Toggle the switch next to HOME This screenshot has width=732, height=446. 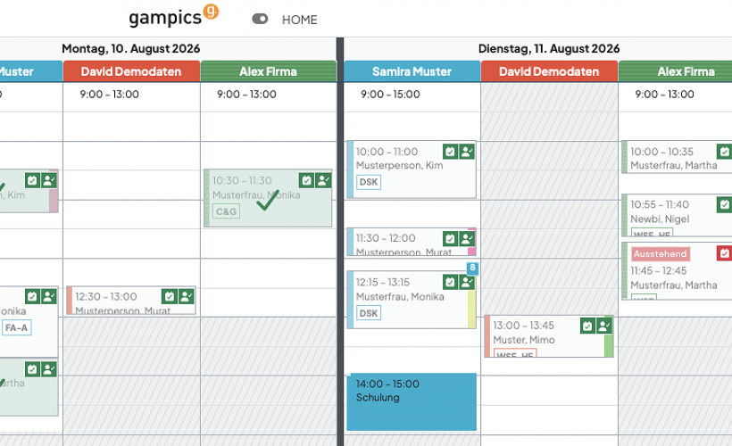260,19
